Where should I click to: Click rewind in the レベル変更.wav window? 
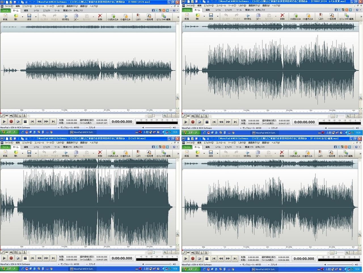221,122
